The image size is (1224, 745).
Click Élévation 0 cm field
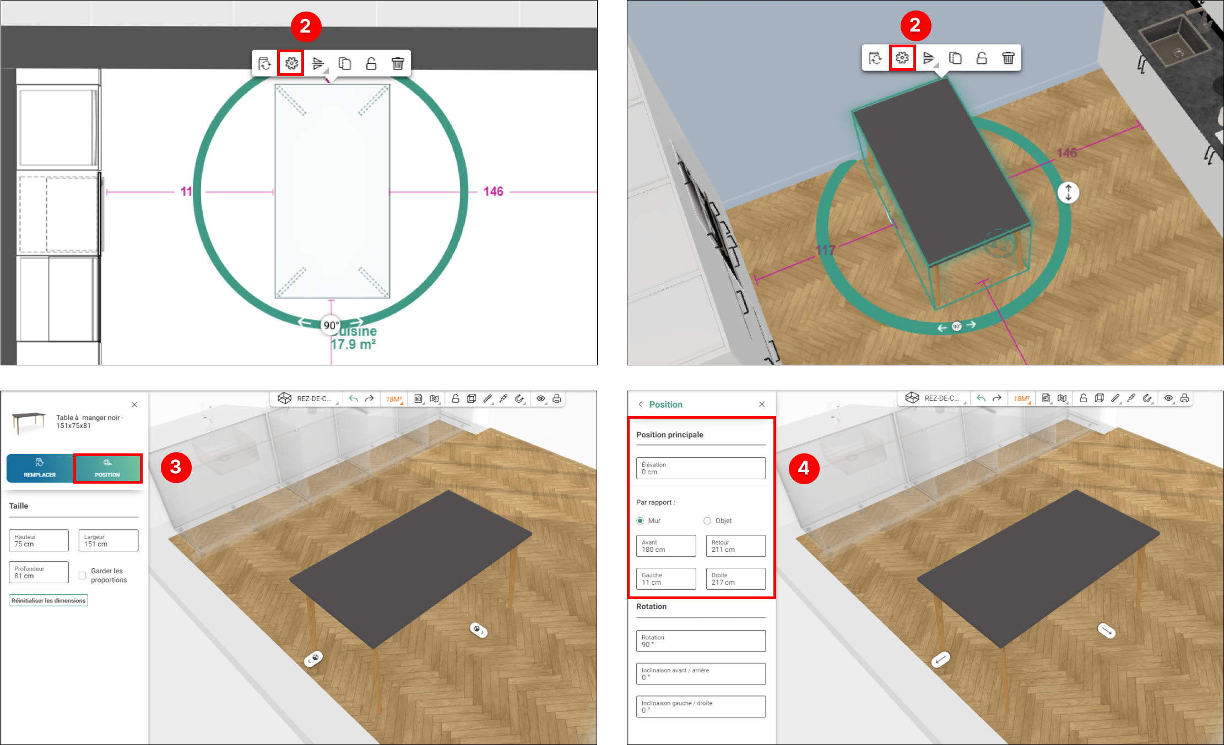(701, 468)
